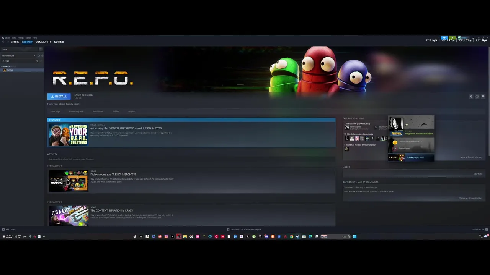Click 'Change My Screenshot Key'
The width and height of the screenshot is (490, 275).
pyautogui.click(x=470, y=198)
